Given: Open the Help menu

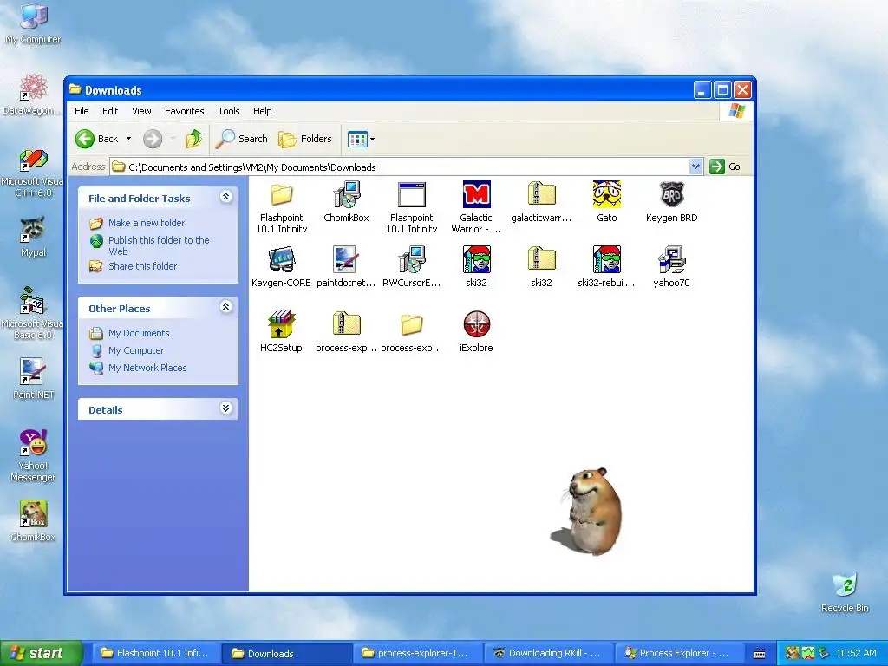Looking at the screenshot, I should point(262,111).
